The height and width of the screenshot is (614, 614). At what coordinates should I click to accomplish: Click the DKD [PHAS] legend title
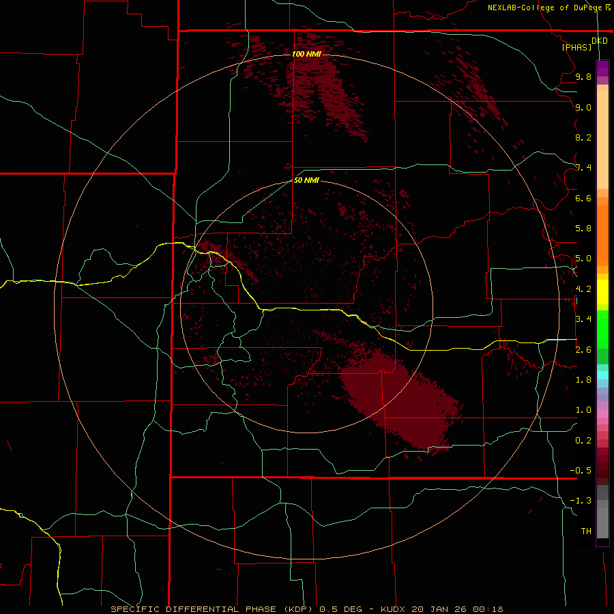[583, 44]
